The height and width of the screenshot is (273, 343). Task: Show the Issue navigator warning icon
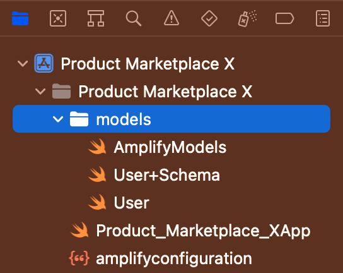171,18
